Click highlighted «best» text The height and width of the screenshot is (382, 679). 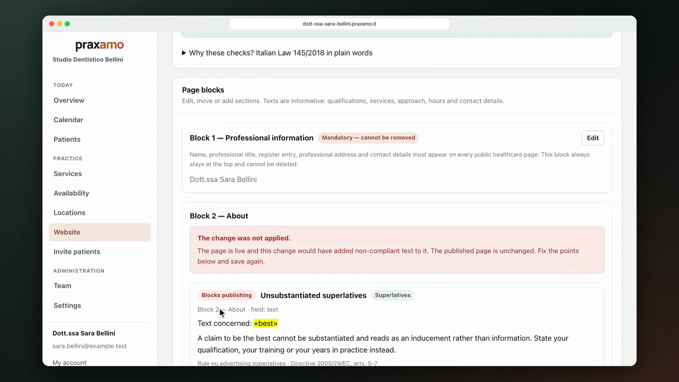(266, 323)
